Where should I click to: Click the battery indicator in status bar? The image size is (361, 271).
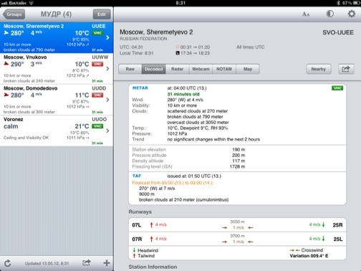point(357,3)
